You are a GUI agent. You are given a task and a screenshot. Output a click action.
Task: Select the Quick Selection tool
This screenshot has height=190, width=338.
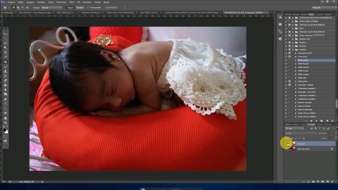coord(5,48)
